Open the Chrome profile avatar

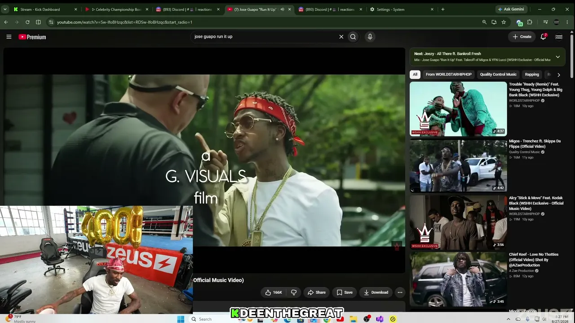pyautogui.click(x=557, y=22)
